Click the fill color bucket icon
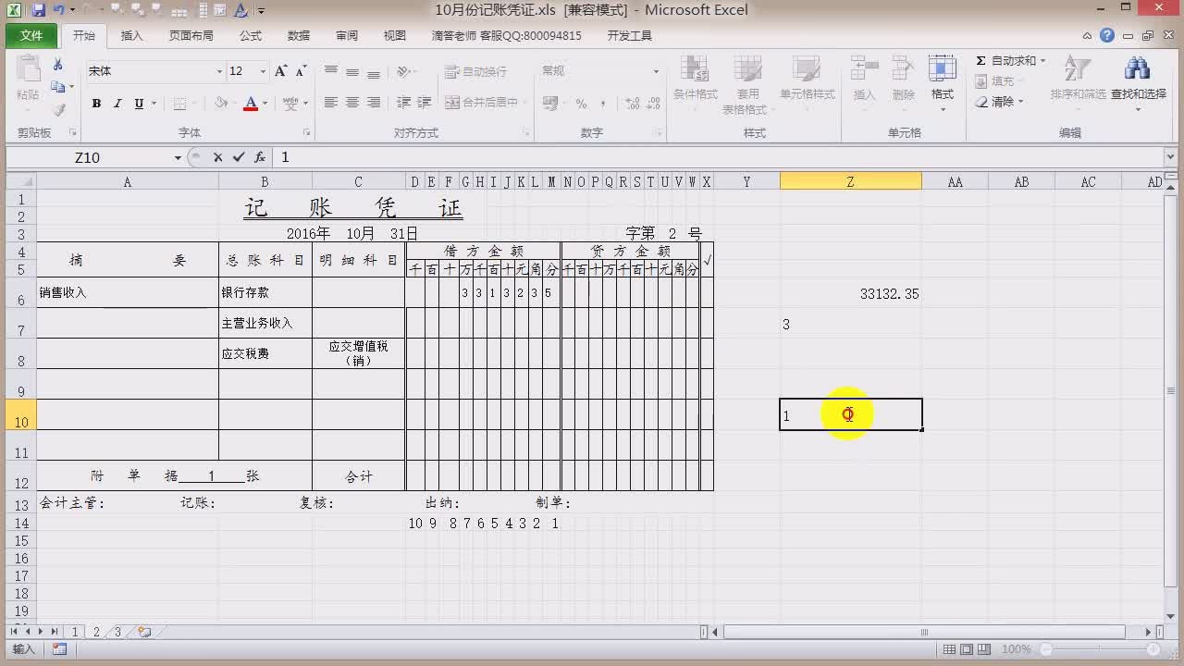1184x666 pixels. 220,104
